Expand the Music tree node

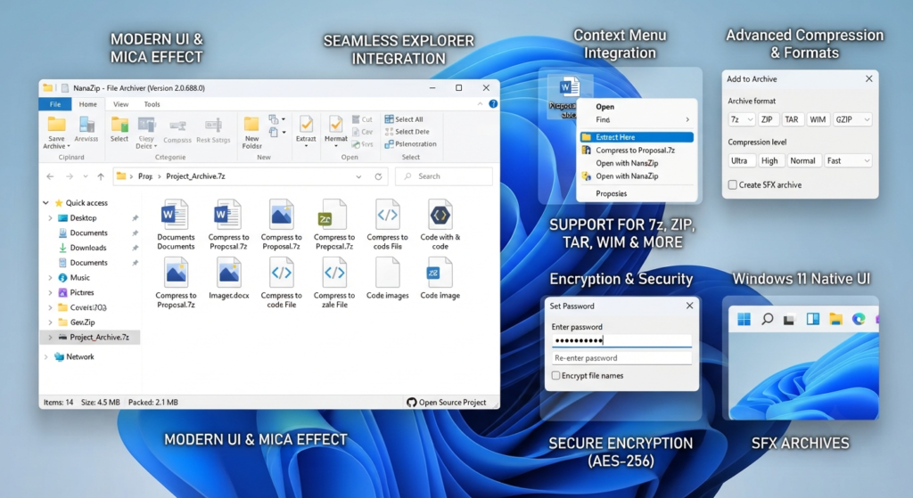(50, 277)
